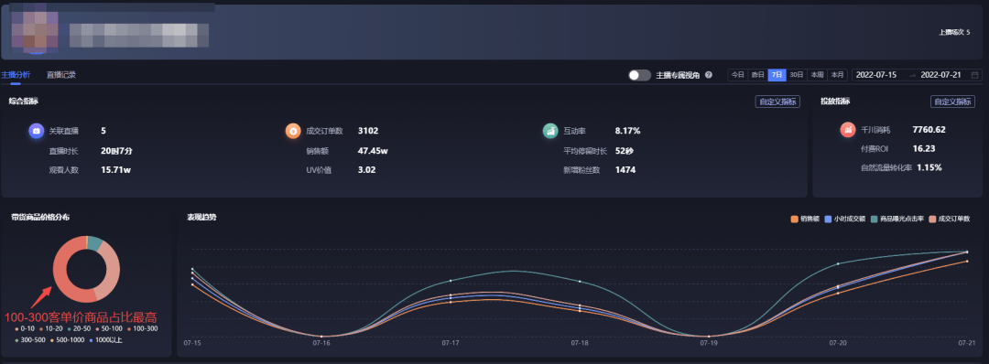Open 自定义指标 in 投放指标 panel
The height and width of the screenshot is (364, 989).
[952, 102]
